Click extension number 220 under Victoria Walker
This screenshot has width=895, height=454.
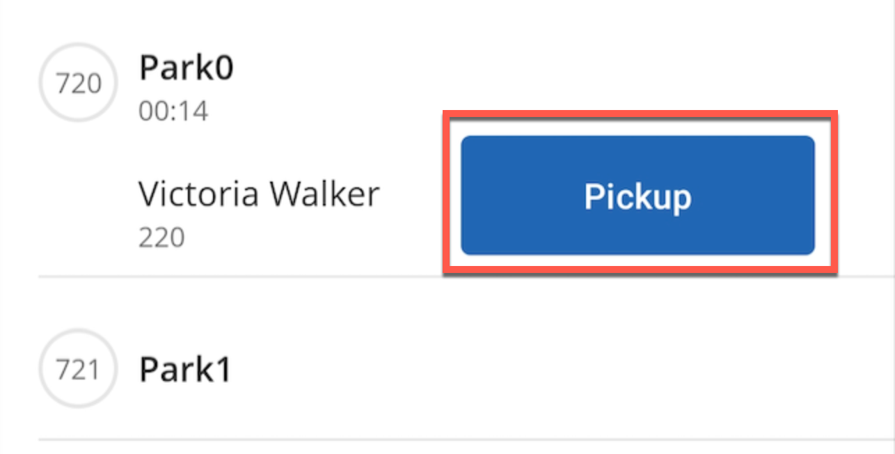tap(161, 238)
